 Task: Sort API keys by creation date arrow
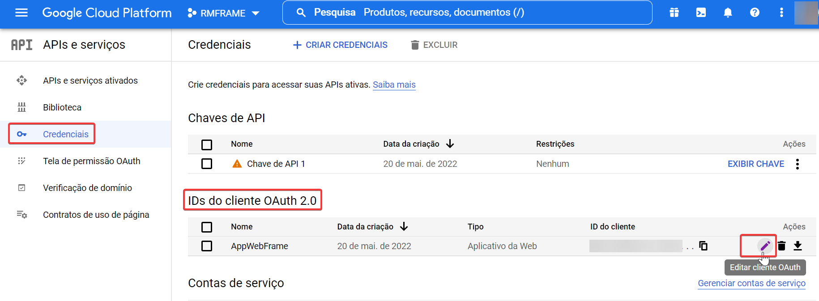click(x=450, y=144)
